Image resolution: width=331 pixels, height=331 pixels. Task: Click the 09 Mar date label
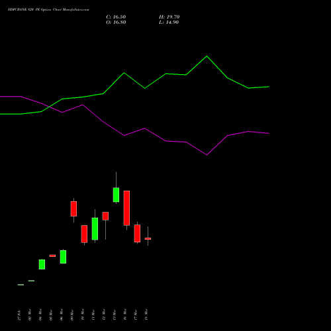click(x=72, y=314)
